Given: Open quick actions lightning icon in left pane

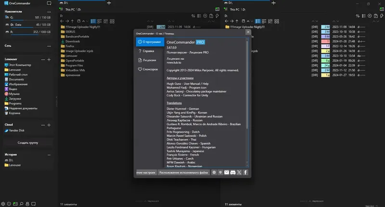Looking at the screenshot, I should tap(217, 16).
